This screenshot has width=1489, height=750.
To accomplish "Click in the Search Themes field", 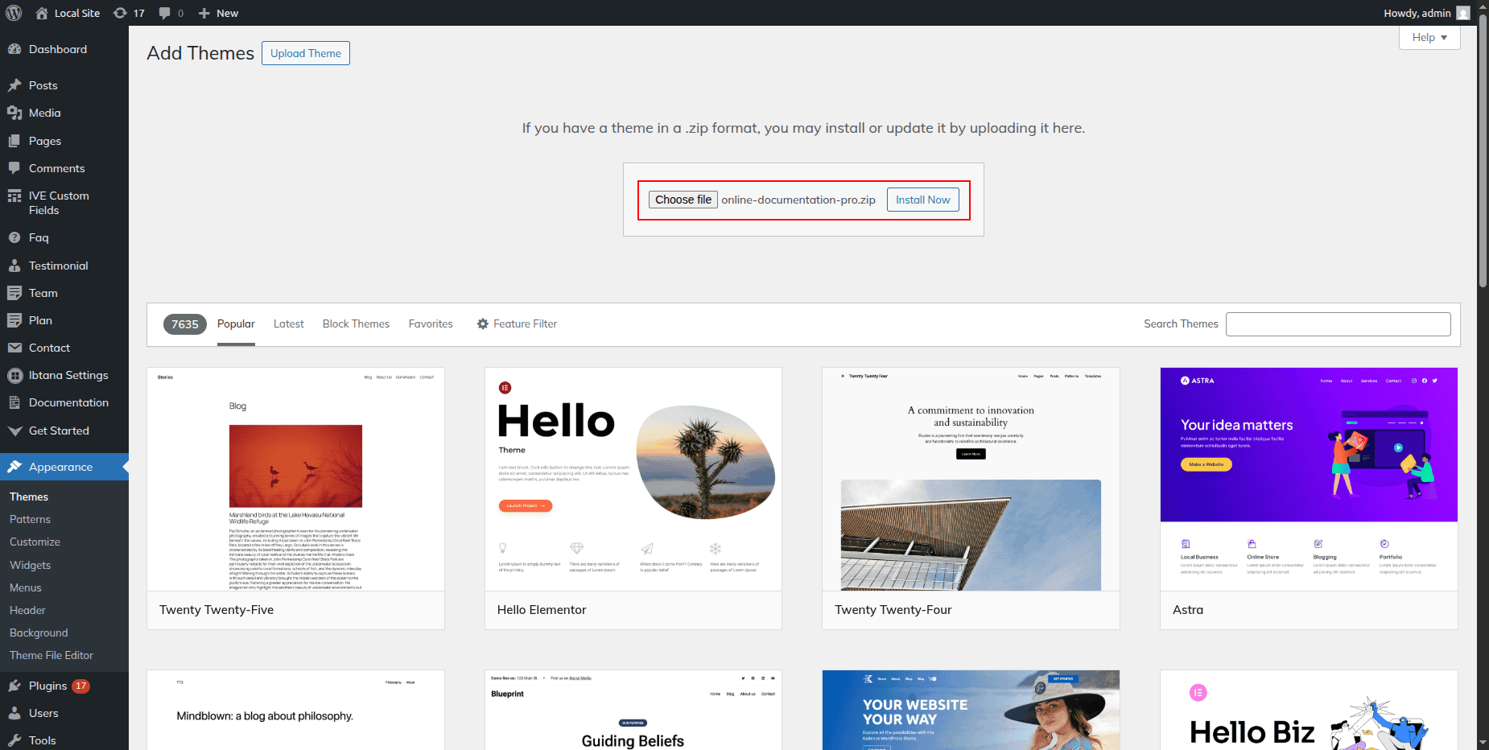I will [x=1338, y=323].
